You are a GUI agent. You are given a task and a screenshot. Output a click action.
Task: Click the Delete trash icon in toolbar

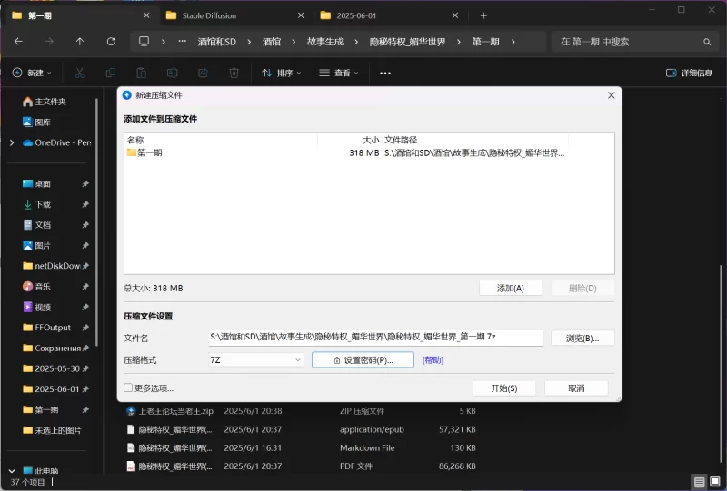coord(234,73)
